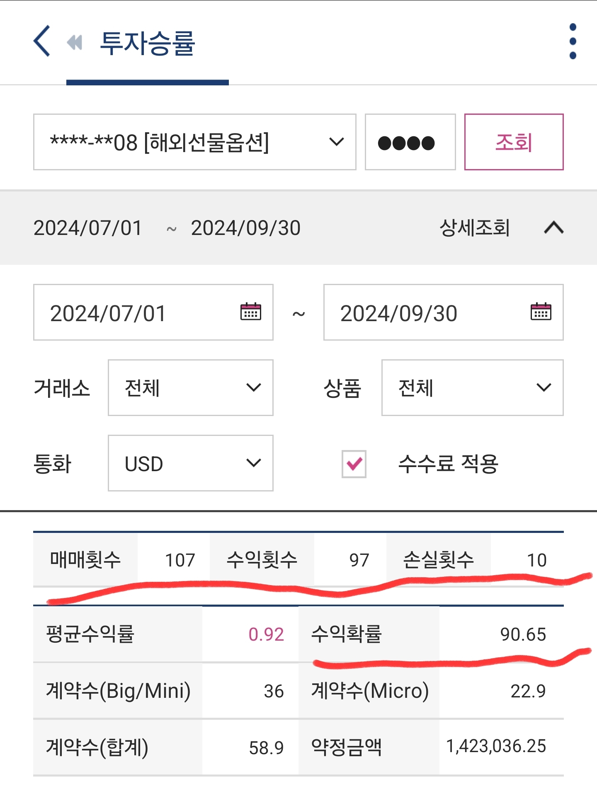Select the 투자승률 tab title
The height and width of the screenshot is (789, 597).
pyautogui.click(x=148, y=43)
